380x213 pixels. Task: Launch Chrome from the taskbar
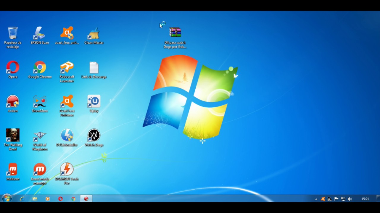coord(73,199)
